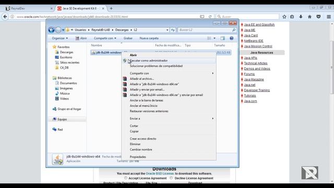Click Explorer refresh address button

coord(173,30)
